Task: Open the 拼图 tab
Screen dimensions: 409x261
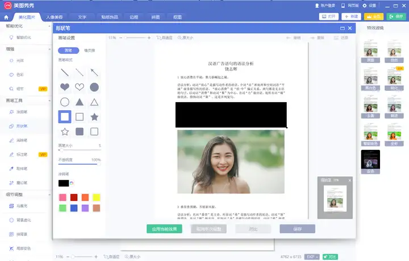Action: (x=156, y=17)
